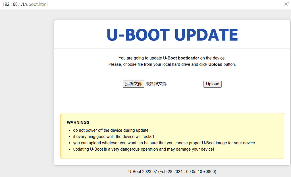Screen dimensions: 291x177
Task: Click the U-BOOT UPDATE page heading
Action: pyautogui.click(x=172, y=35)
